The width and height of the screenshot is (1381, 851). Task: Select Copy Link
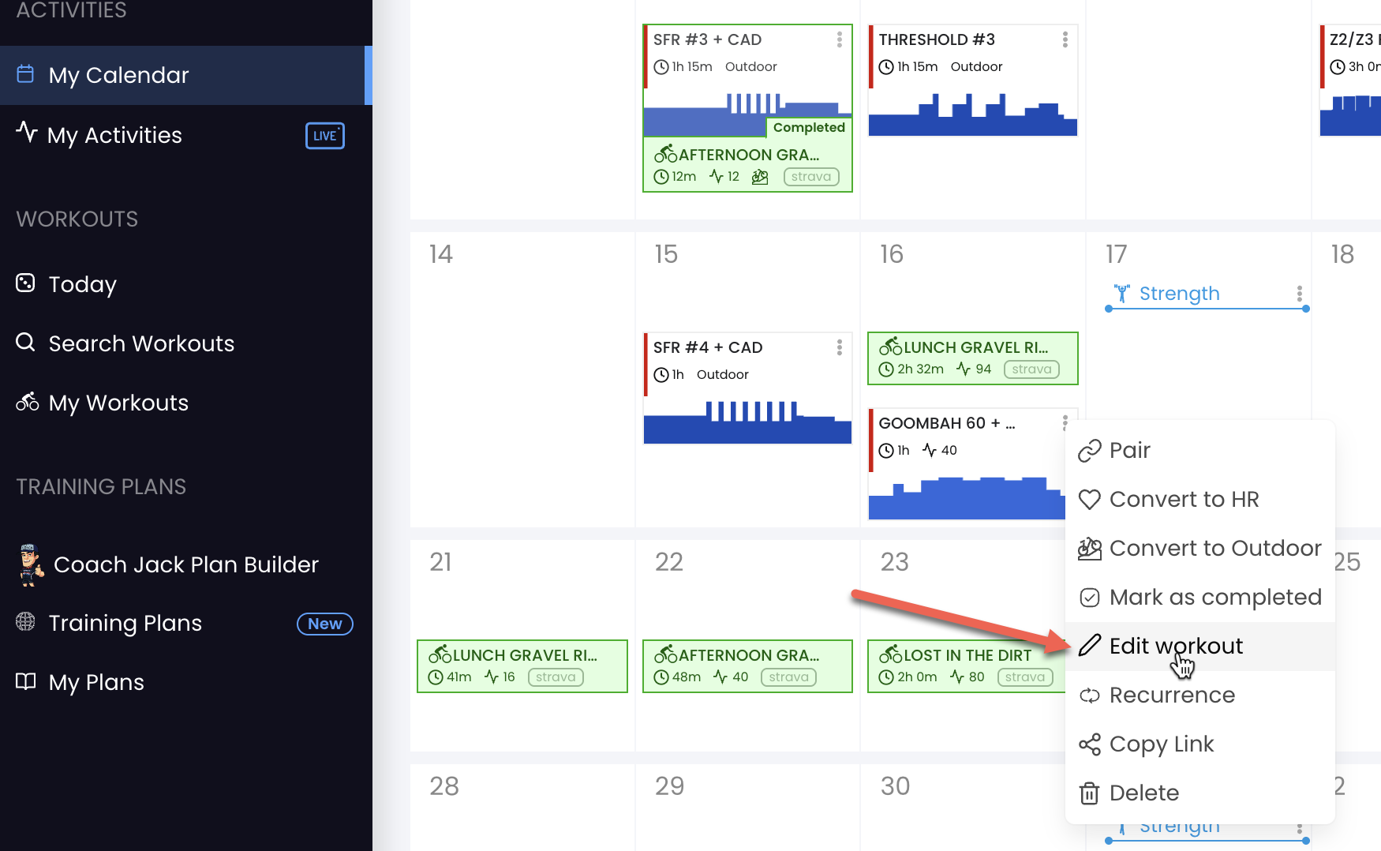pos(1199,744)
